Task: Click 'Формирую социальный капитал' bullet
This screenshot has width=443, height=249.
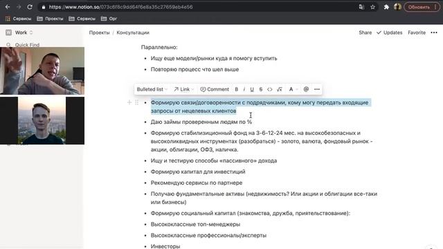Action: coord(251,213)
